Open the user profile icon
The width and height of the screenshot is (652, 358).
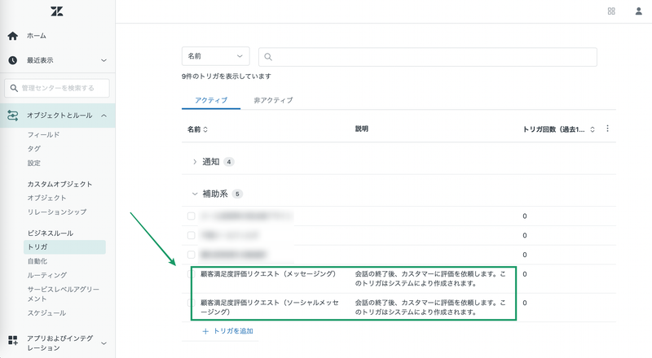[x=638, y=11]
